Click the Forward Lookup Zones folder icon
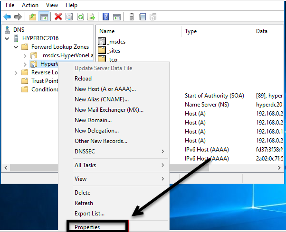 25,47
